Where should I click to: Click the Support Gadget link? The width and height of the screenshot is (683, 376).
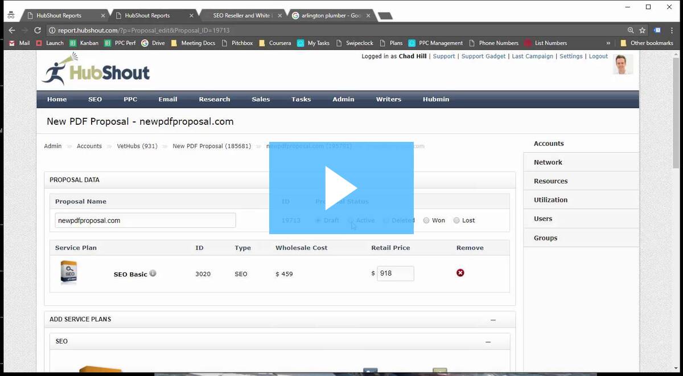pos(483,56)
